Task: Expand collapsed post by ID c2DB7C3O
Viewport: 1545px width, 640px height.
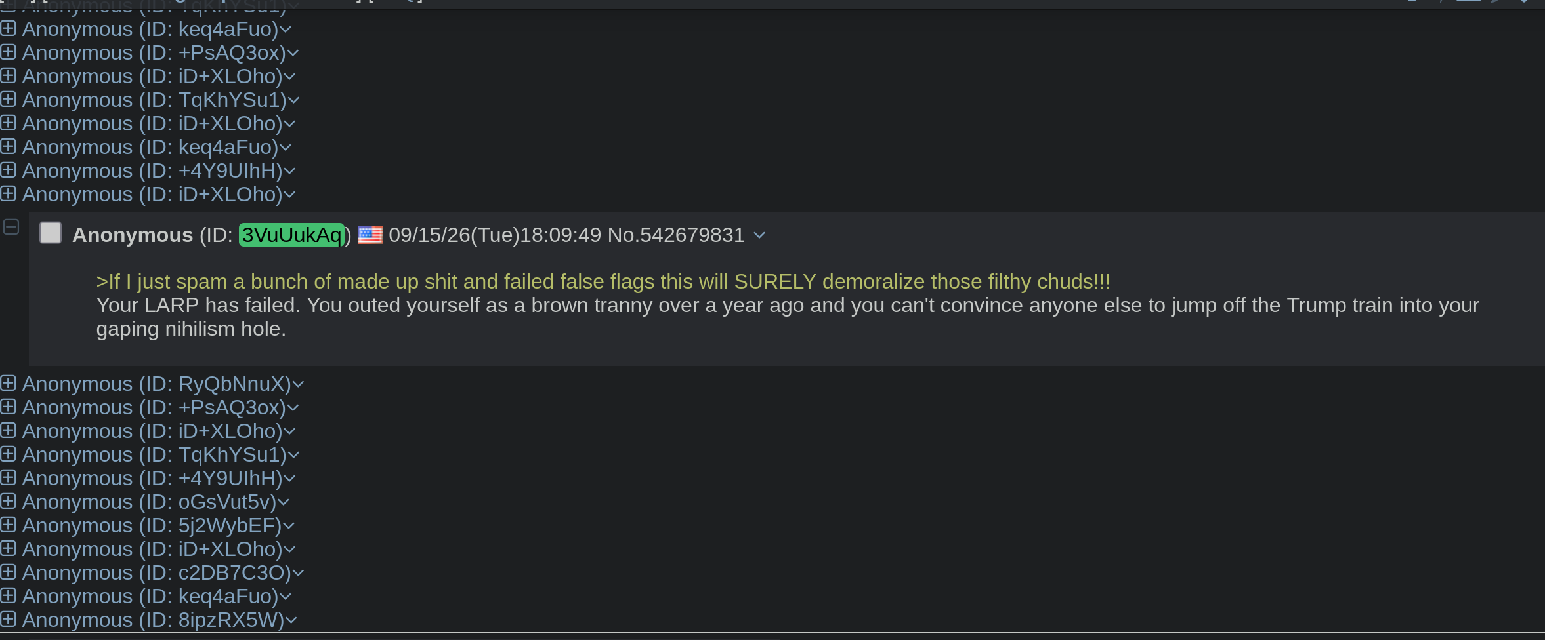Action: [8, 572]
